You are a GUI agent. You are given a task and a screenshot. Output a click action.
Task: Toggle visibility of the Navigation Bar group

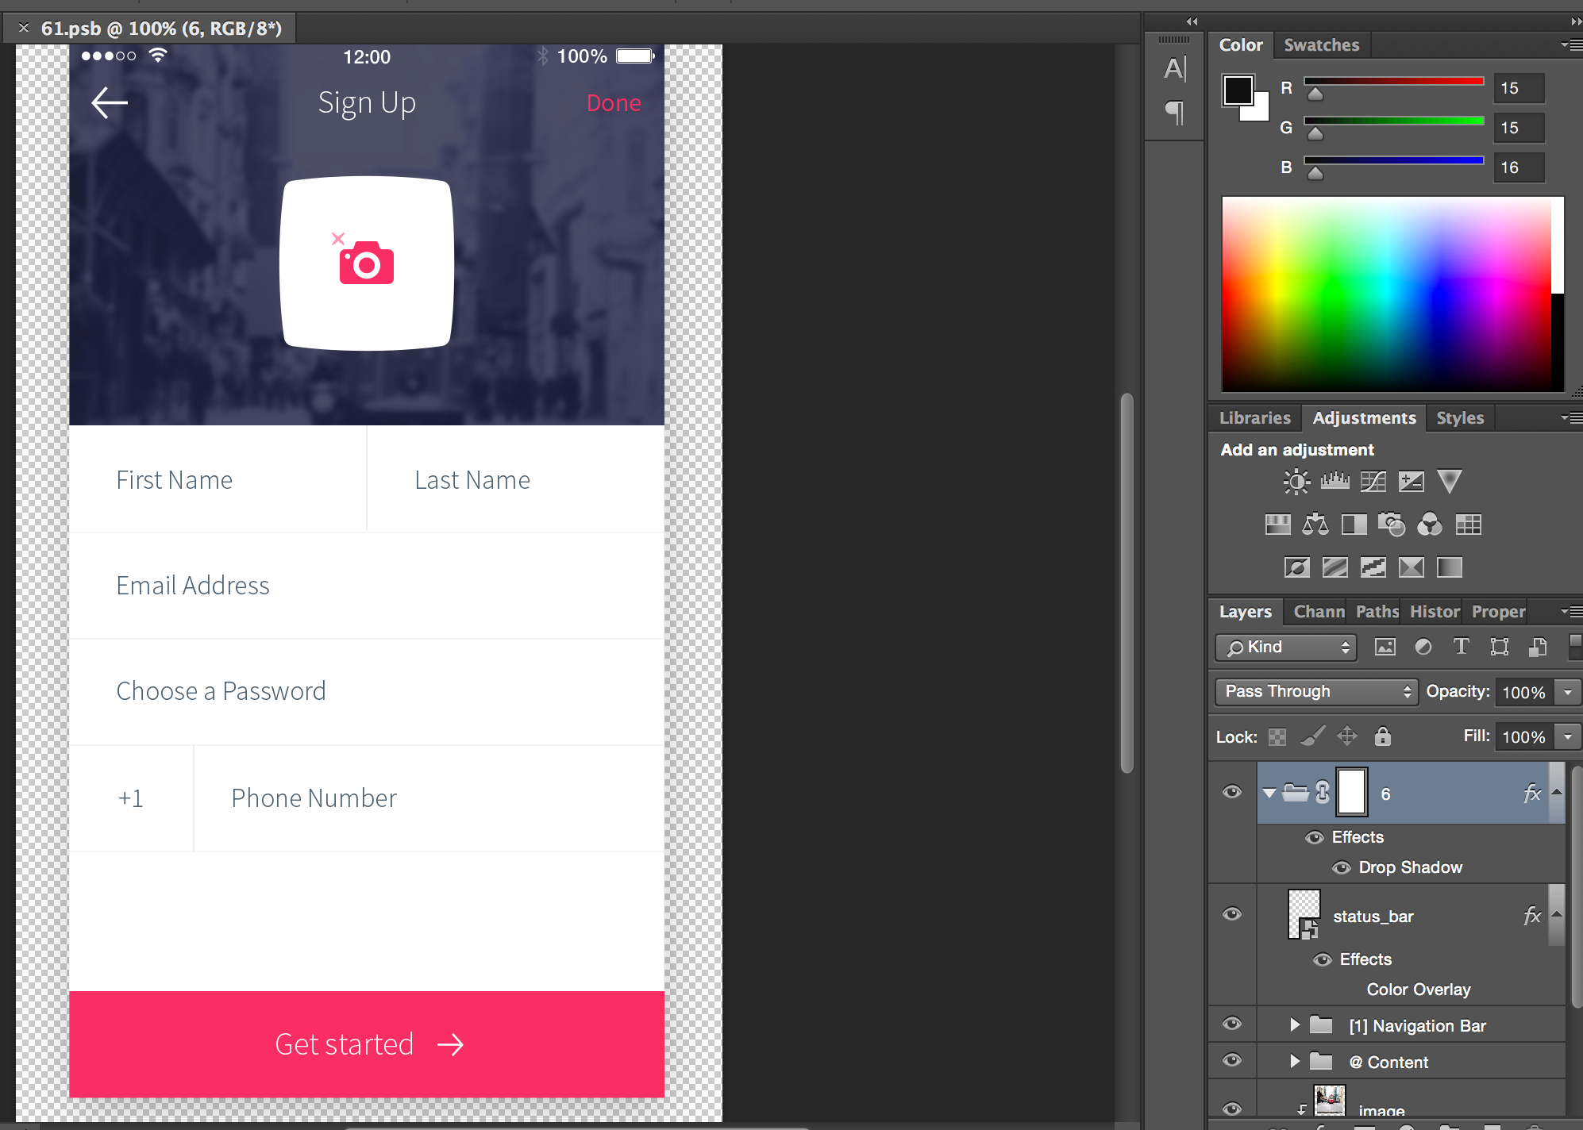pyautogui.click(x=1231, y=1024)
